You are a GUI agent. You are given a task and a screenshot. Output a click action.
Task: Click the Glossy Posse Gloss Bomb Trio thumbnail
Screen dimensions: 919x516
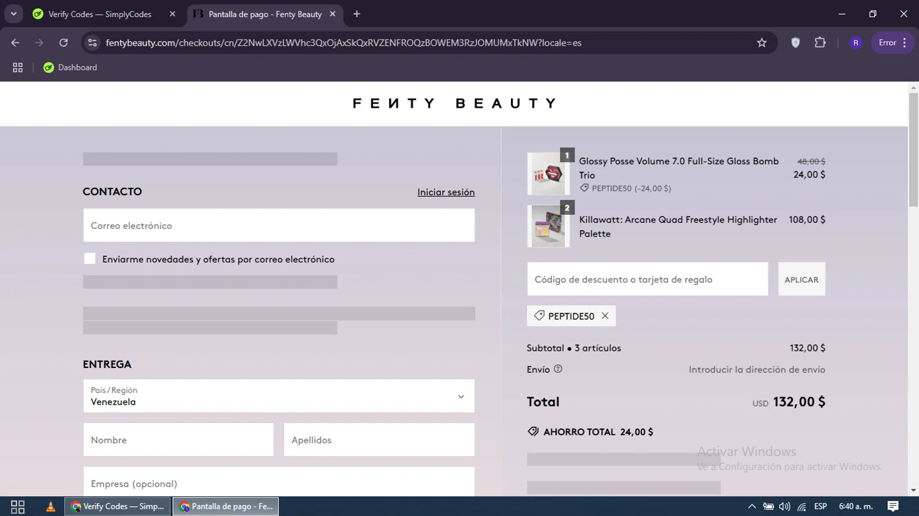[x=548, y=174]
